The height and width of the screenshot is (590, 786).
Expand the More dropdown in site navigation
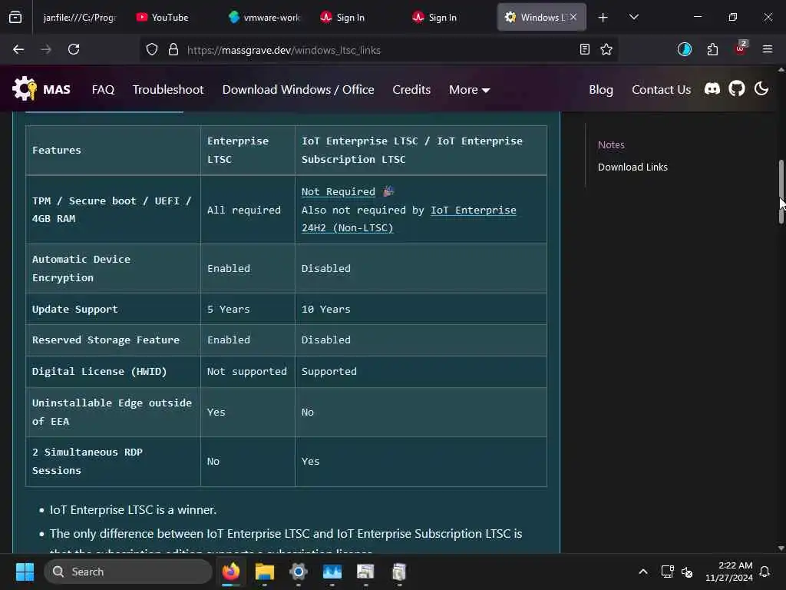coord(469,90)
